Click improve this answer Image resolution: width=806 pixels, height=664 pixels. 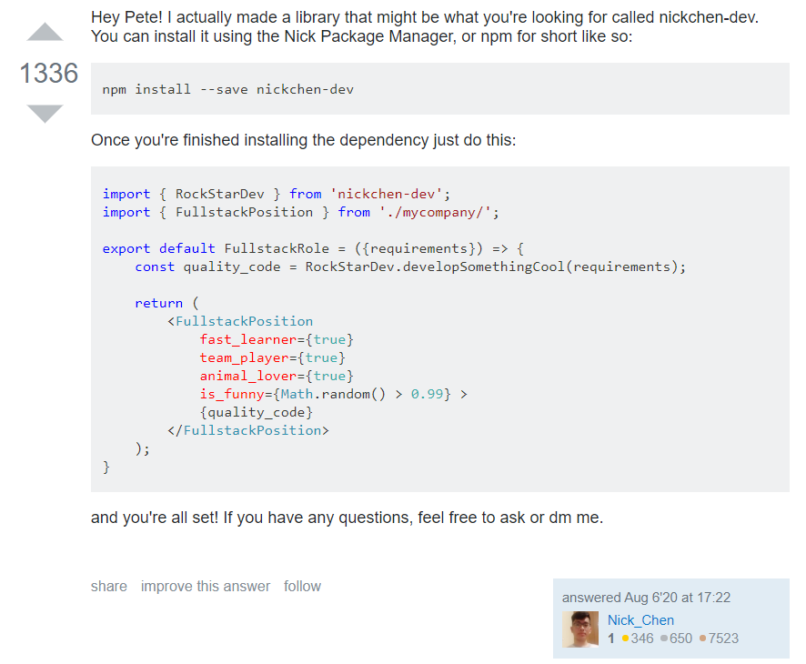tap(205, 586)
